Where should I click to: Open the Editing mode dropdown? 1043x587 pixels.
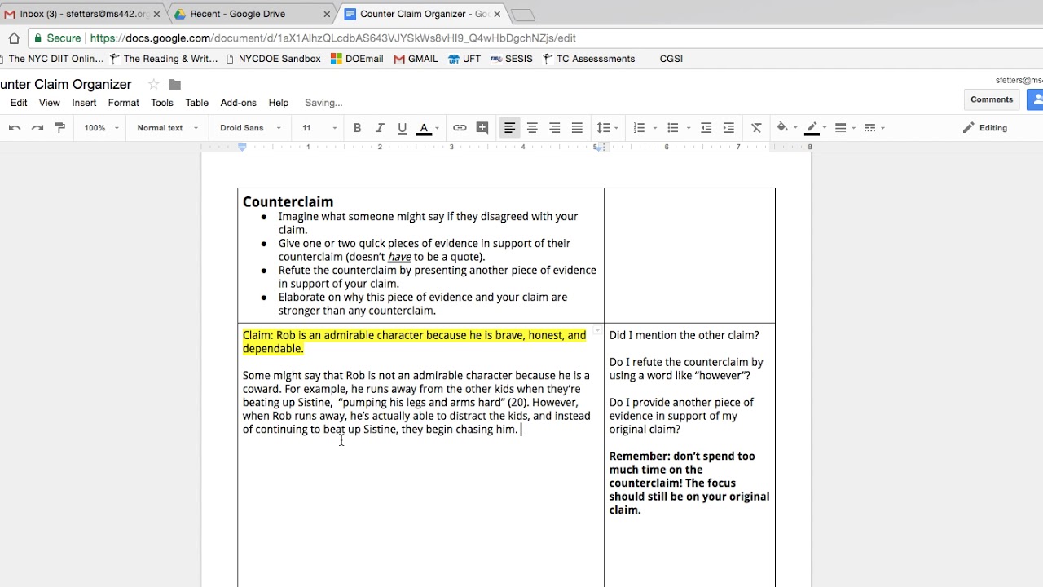tap(985, 128)
